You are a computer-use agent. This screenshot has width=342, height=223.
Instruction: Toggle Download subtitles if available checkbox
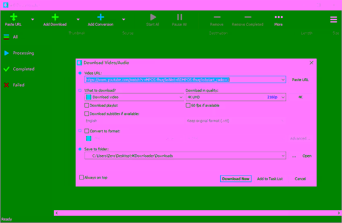click(87, 114)
